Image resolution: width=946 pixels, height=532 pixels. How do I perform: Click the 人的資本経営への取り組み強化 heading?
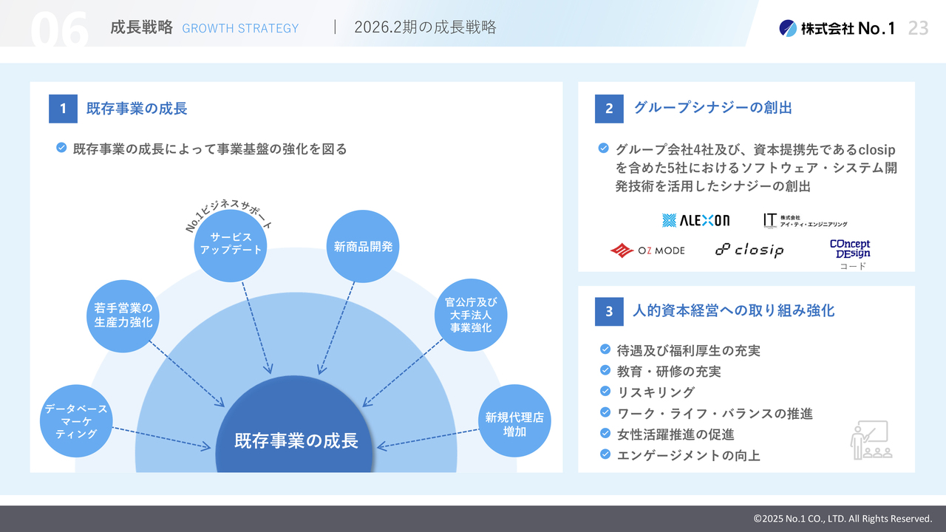(x=734, y=310)
